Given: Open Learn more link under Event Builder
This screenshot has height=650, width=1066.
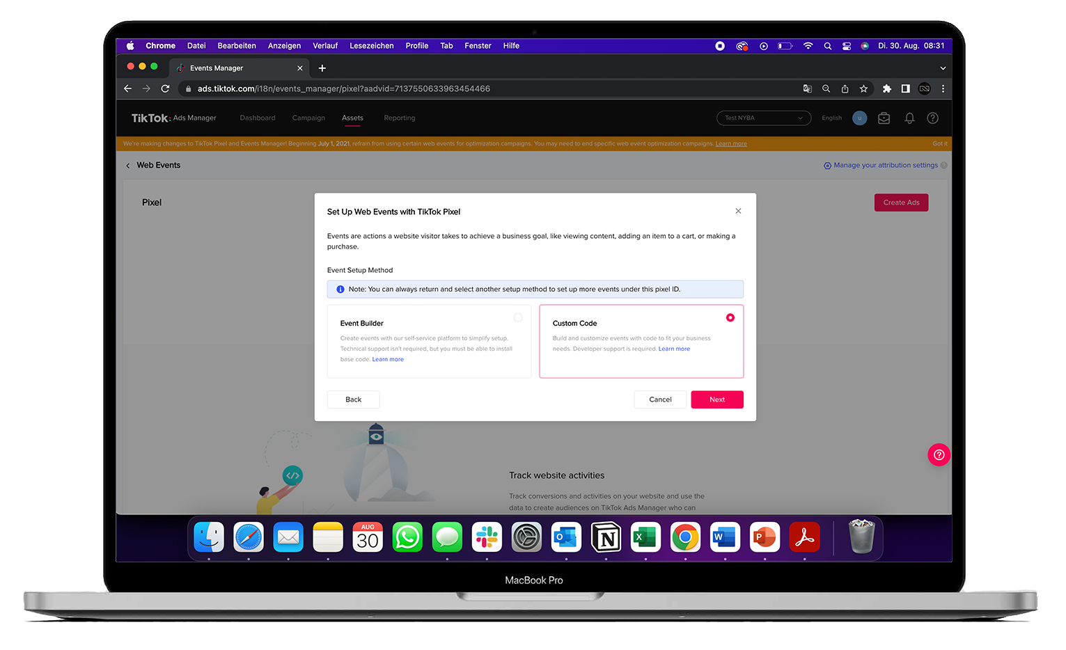Looking at the screenshot, I should click(388, 359).
